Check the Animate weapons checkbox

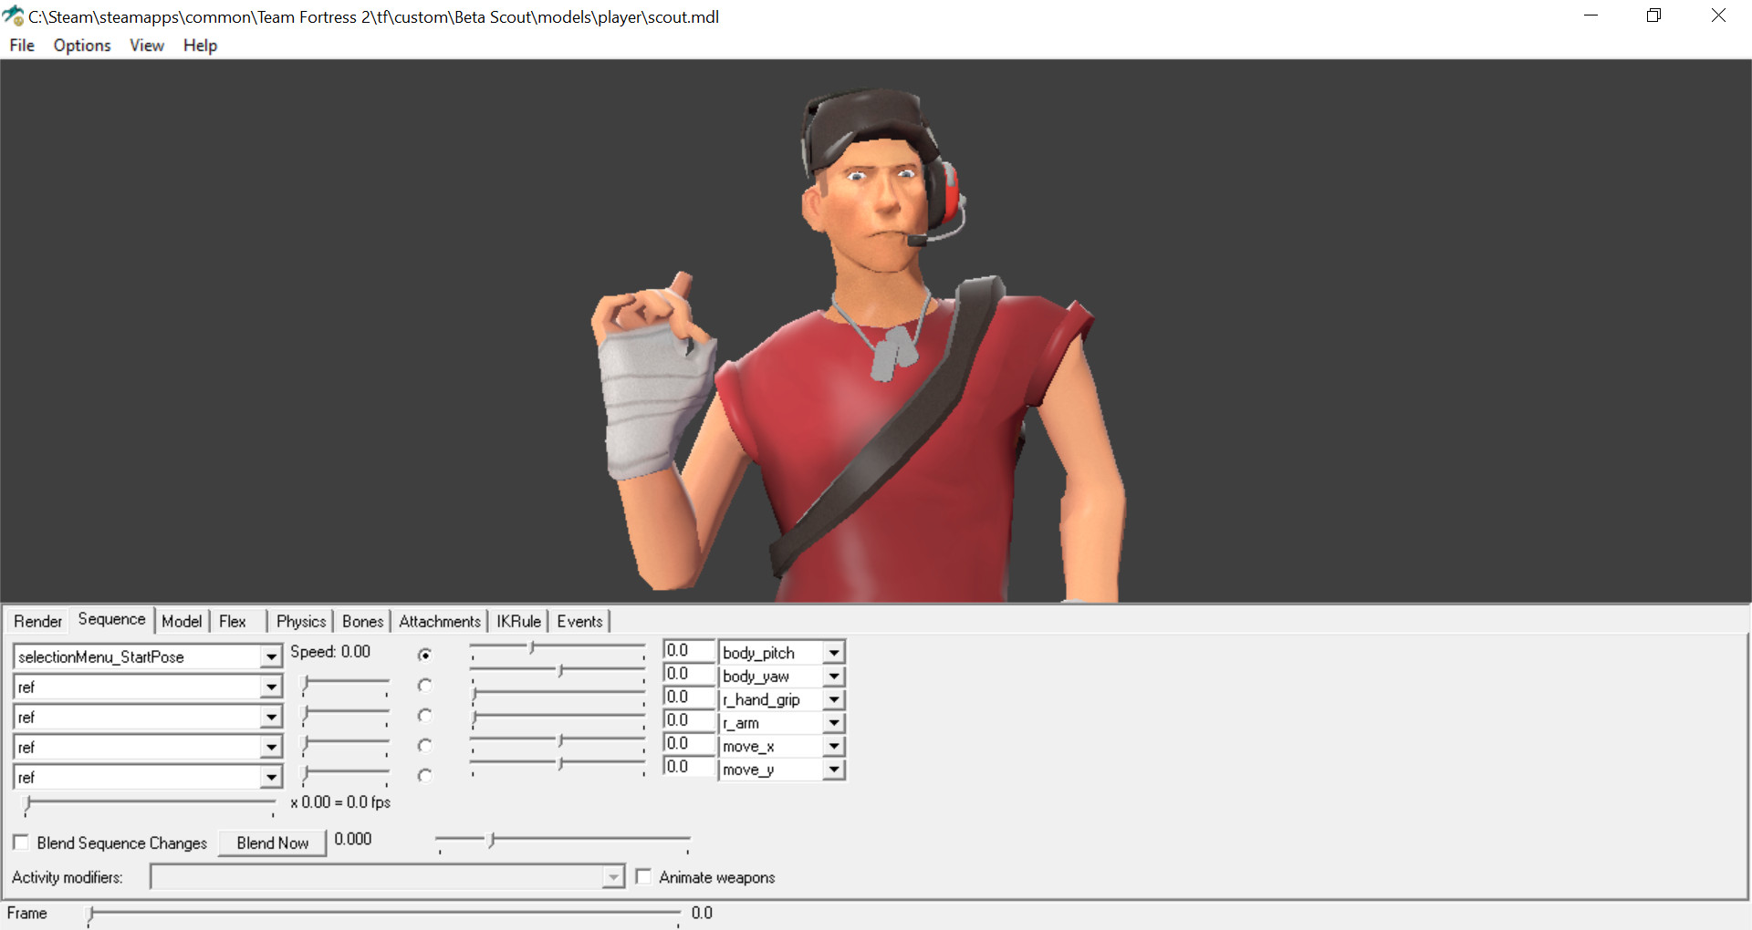(643, 876)
